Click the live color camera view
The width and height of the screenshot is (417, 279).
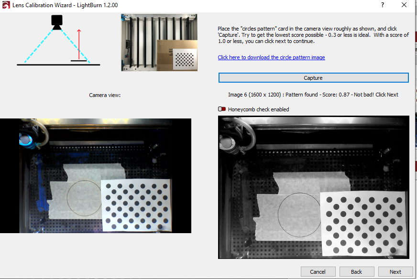(x=96, y=176)
